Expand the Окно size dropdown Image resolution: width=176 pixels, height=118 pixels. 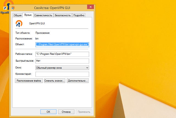pos(62,68)
